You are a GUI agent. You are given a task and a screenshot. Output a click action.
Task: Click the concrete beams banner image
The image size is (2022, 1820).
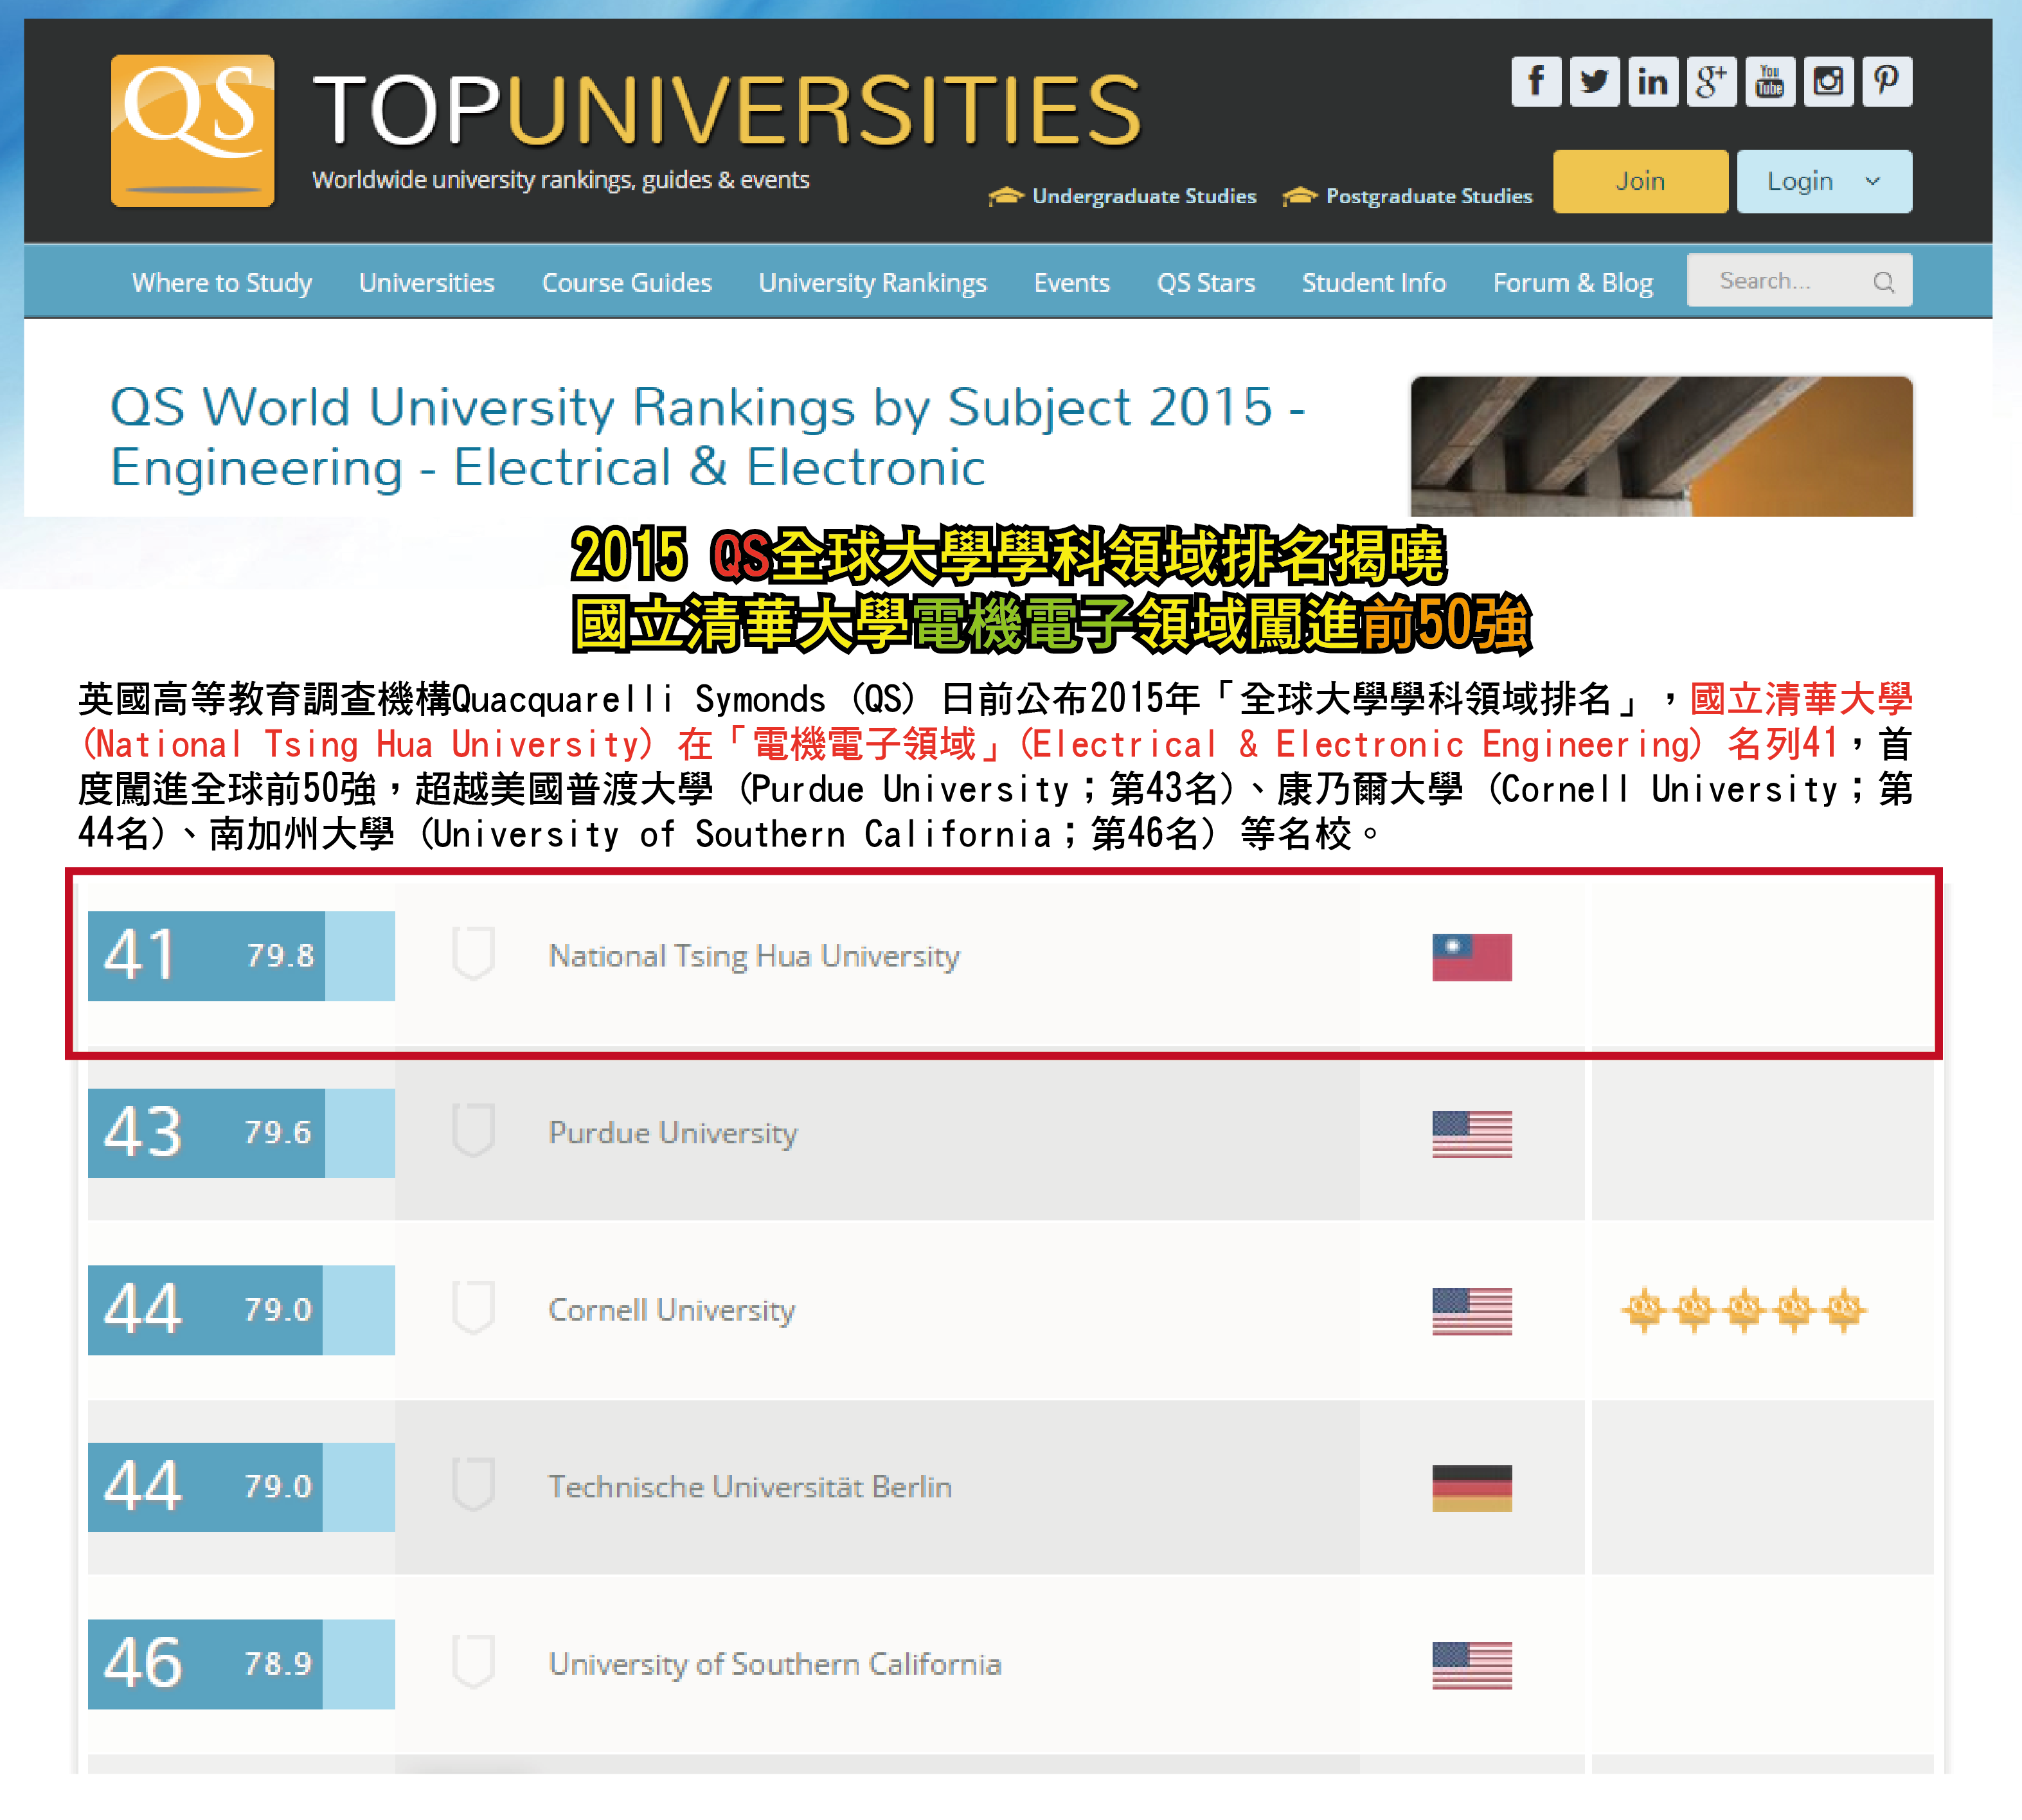[1661, 446]
